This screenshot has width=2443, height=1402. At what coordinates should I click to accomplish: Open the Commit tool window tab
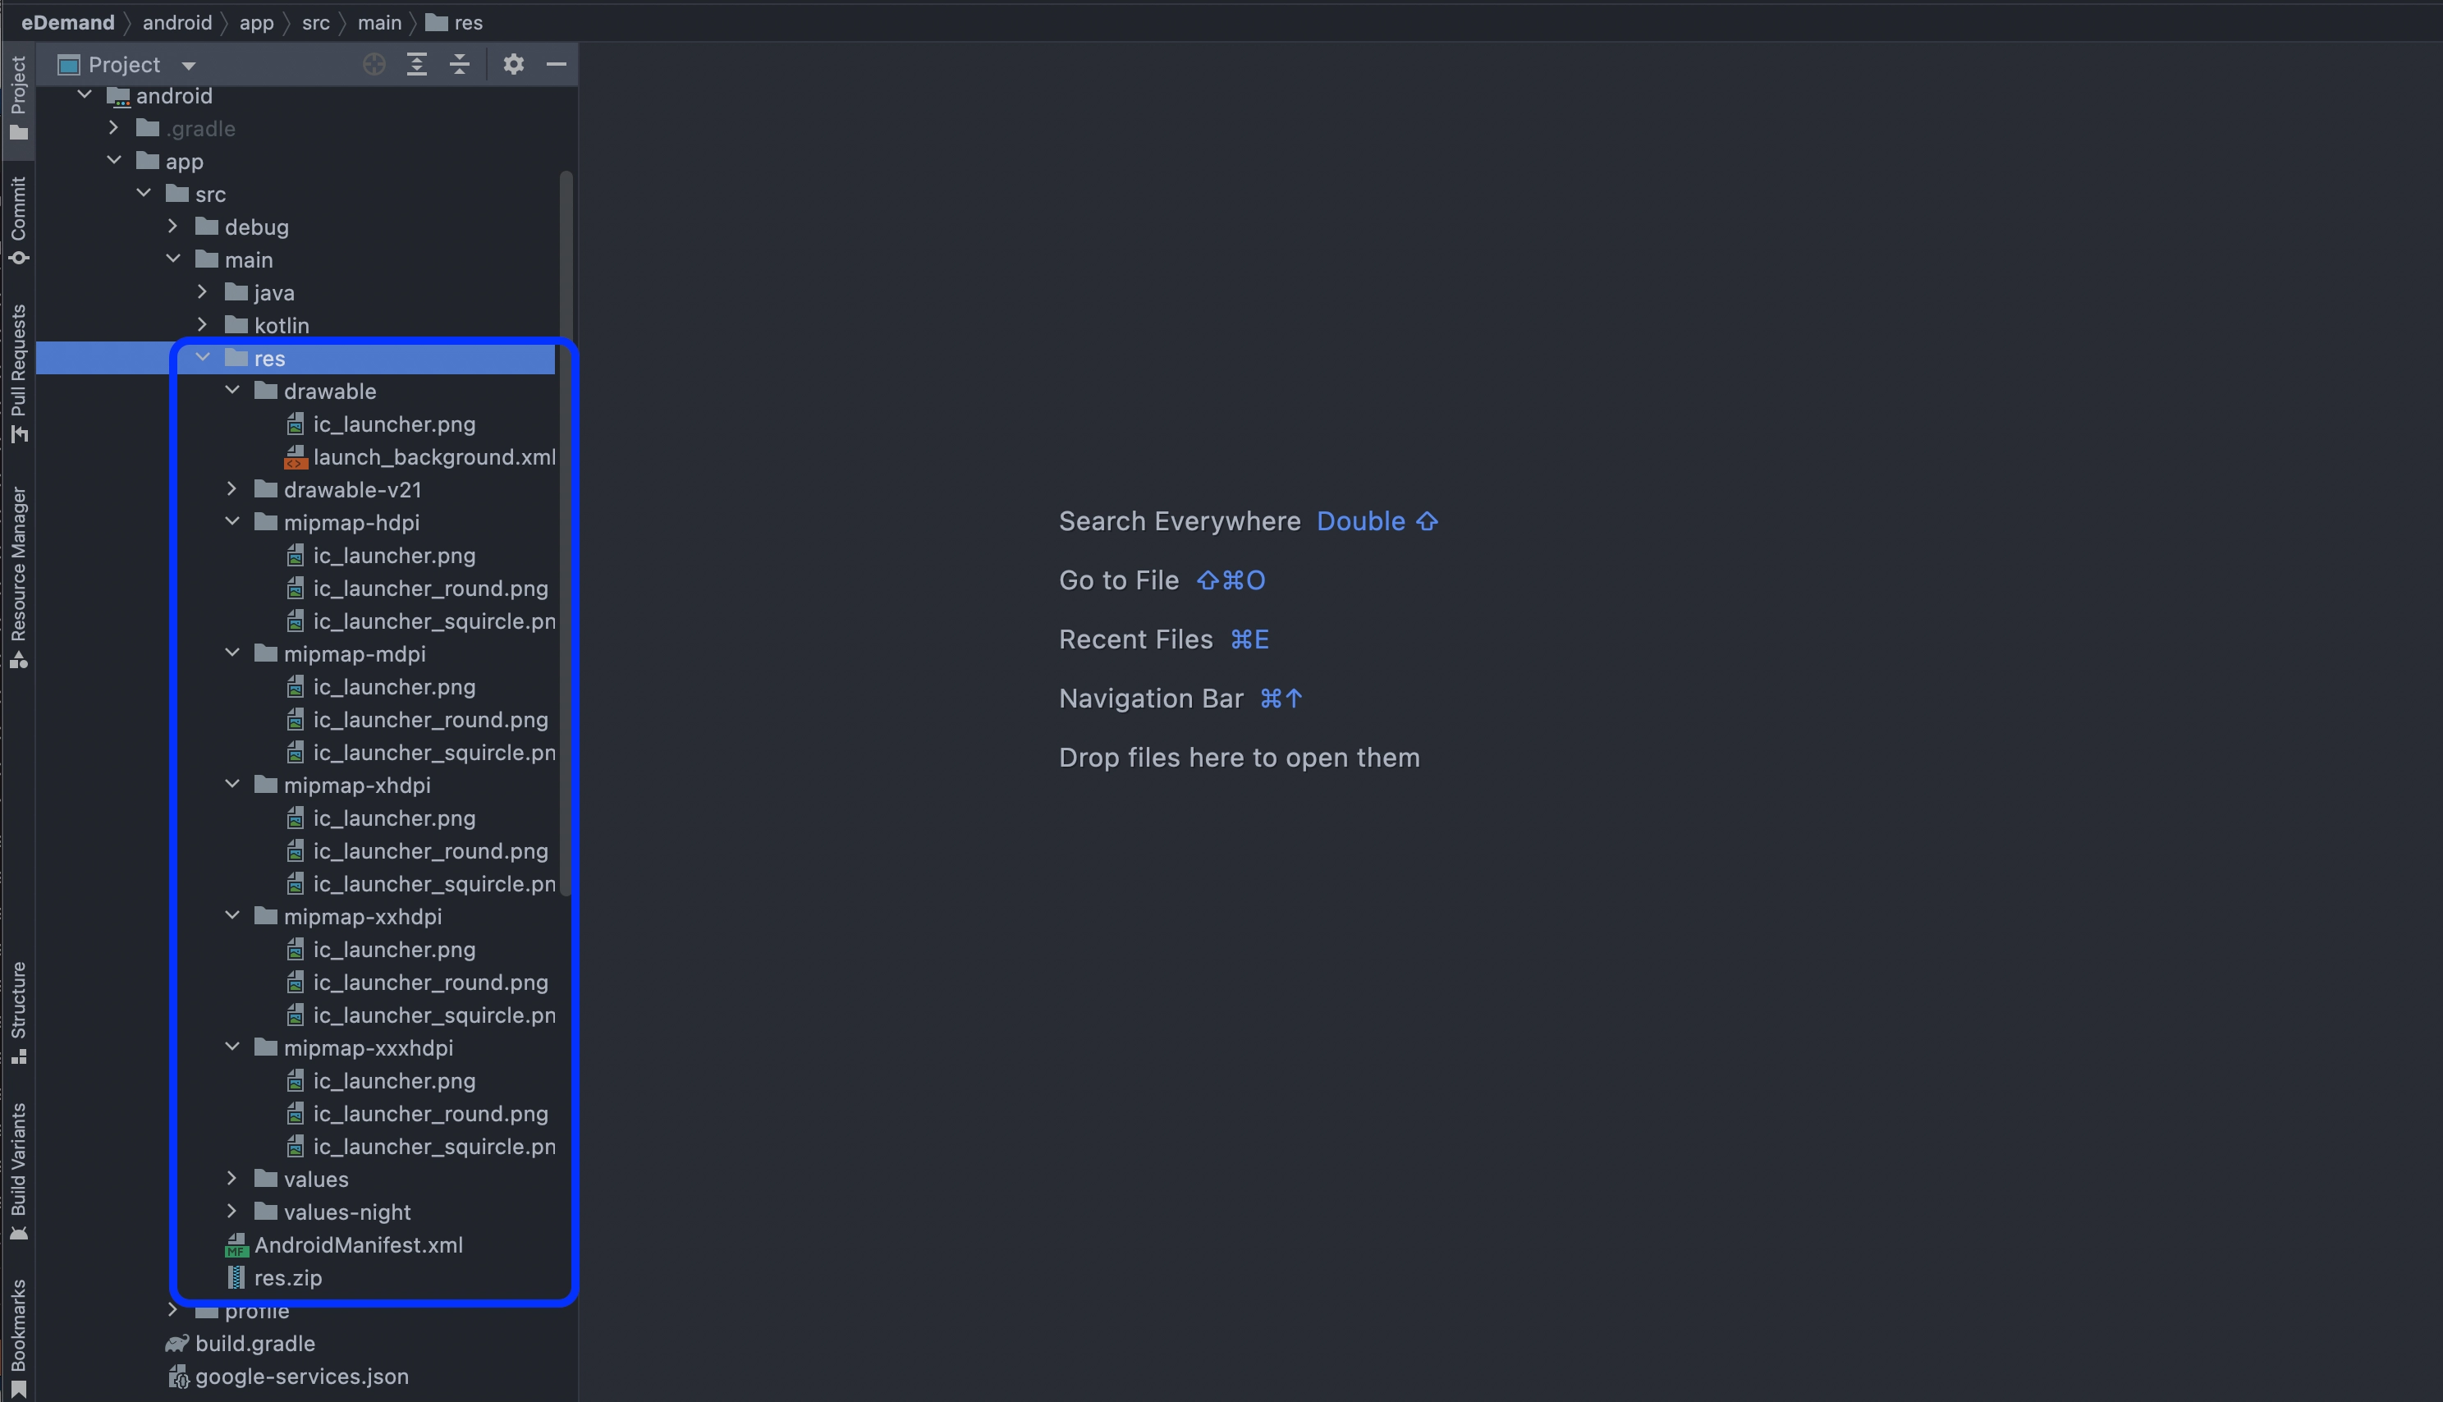18,219
